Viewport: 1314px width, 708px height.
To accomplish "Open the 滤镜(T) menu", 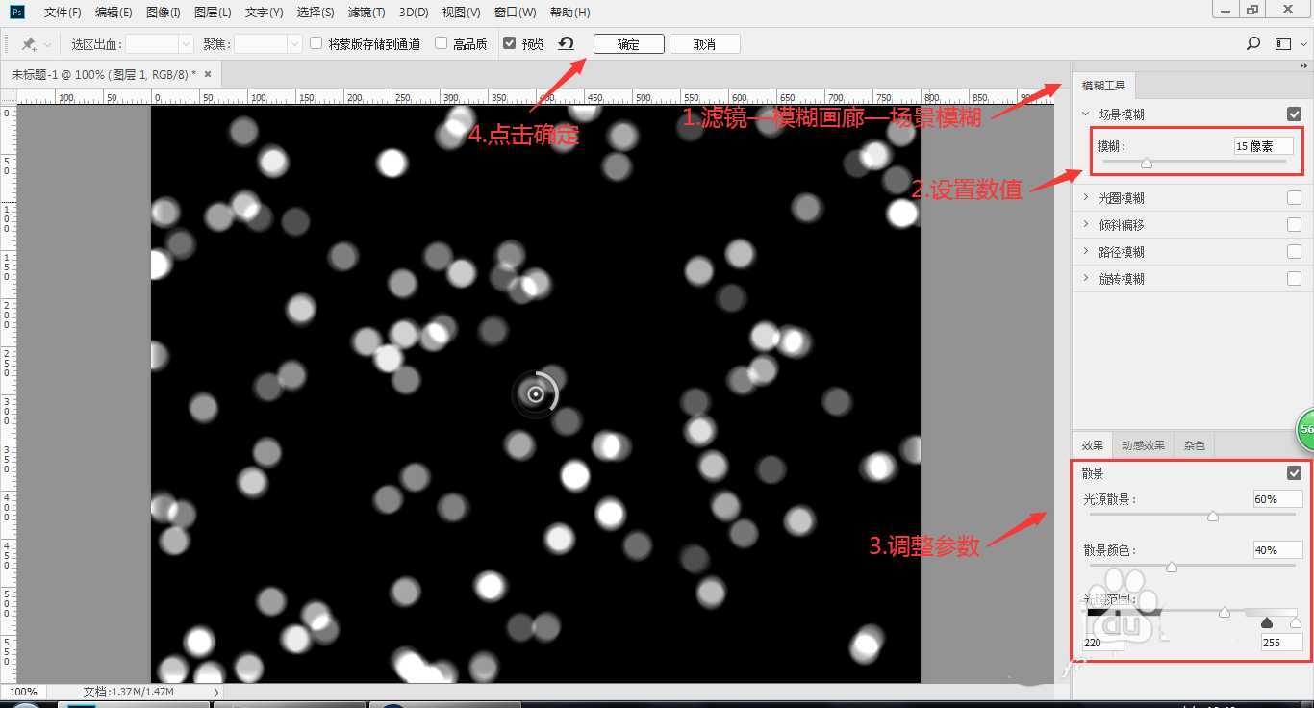I will (366, 13).
